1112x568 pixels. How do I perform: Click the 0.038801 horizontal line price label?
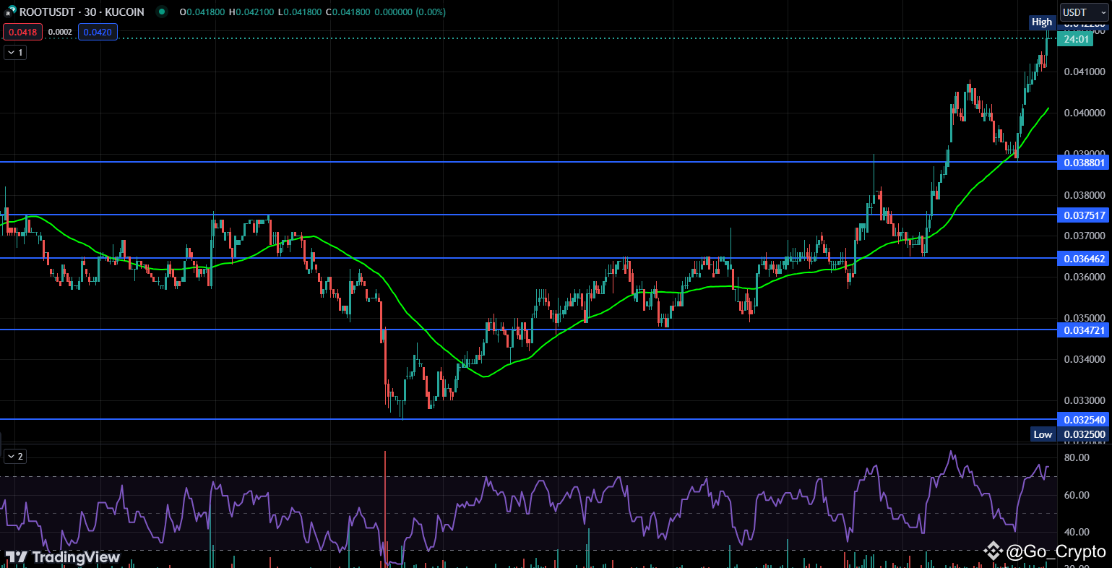[1085, 163]
